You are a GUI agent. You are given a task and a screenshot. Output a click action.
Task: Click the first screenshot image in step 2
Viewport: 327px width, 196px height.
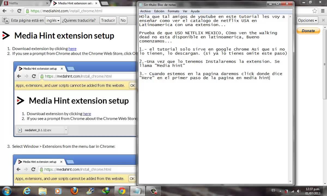pyautogui.click(x=75, y=99)
